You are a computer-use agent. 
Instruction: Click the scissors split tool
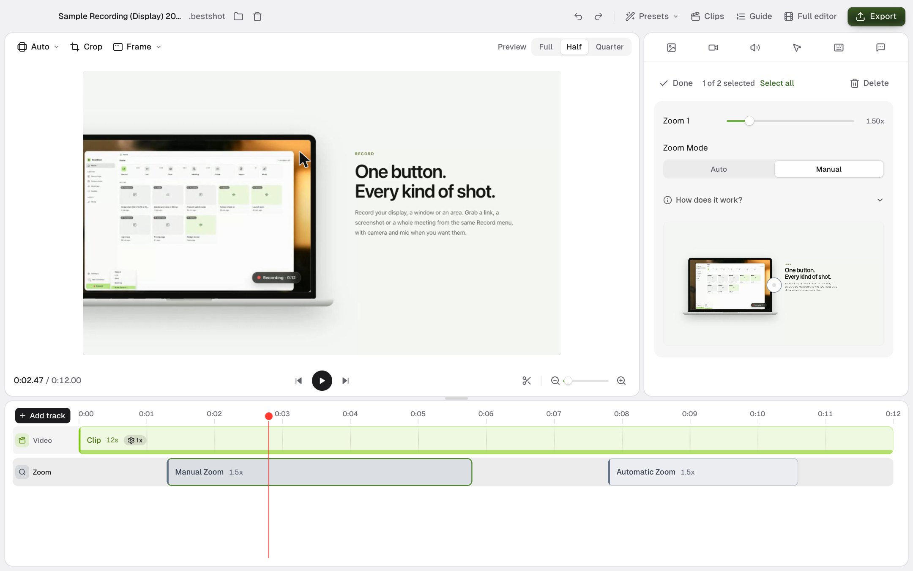pyautogui.click(x=526, y=381)
